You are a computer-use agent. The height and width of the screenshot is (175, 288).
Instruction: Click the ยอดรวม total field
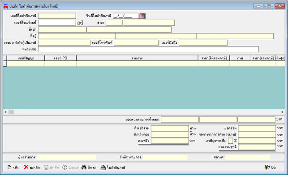257,128
